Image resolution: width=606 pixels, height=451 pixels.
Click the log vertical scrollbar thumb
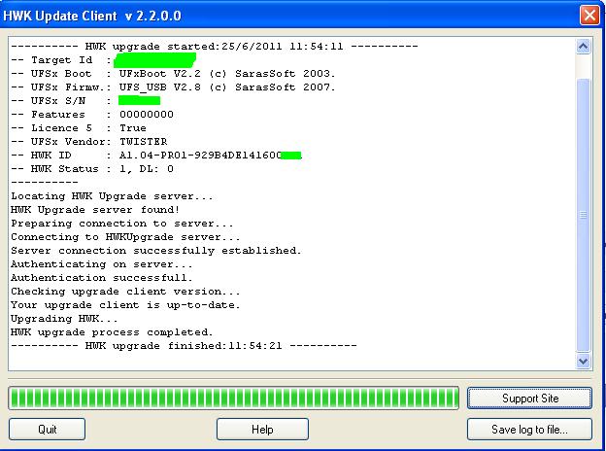[x=584, y=215]
